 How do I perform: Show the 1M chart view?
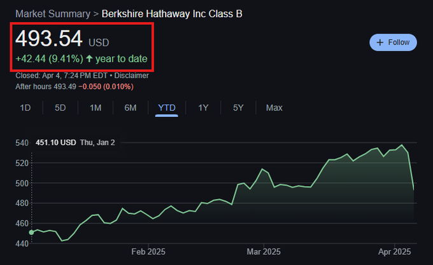click(x=96, y=107)
